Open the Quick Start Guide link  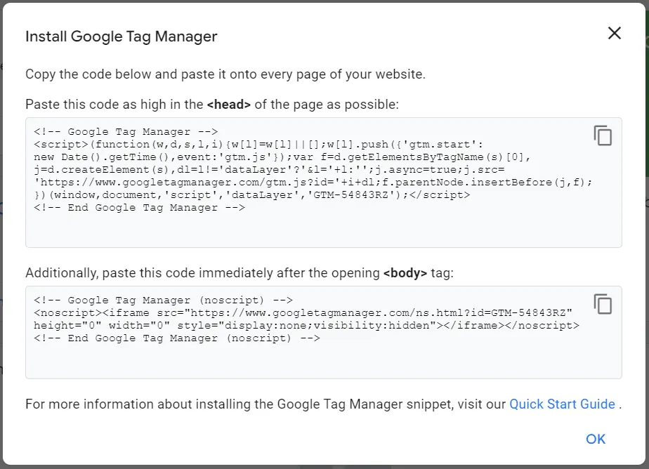point(562,404)
